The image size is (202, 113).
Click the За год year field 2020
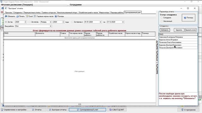click(20, 22)
